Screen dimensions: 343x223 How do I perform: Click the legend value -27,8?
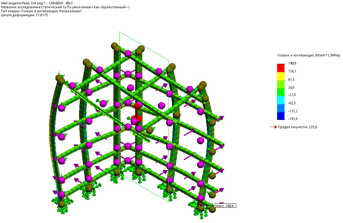point(292,95)
